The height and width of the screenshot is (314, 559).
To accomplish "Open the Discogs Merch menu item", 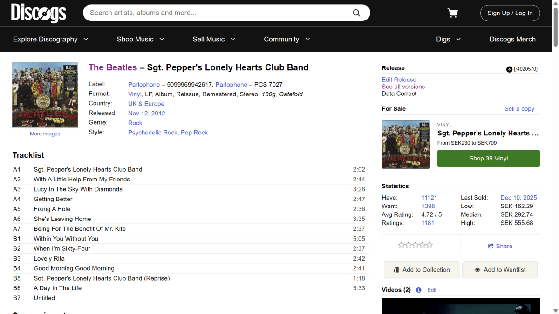I will [512, 39].
